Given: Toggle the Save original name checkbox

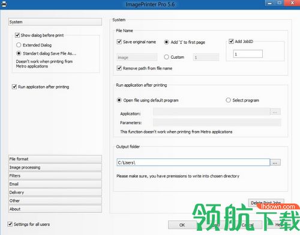Looking at the screenshot, I should click(x=119, y=42).
